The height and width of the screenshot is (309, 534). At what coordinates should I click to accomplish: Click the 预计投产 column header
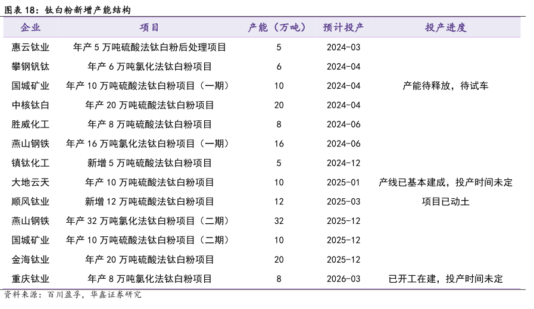pyautogui.click(x=343, y=27)
